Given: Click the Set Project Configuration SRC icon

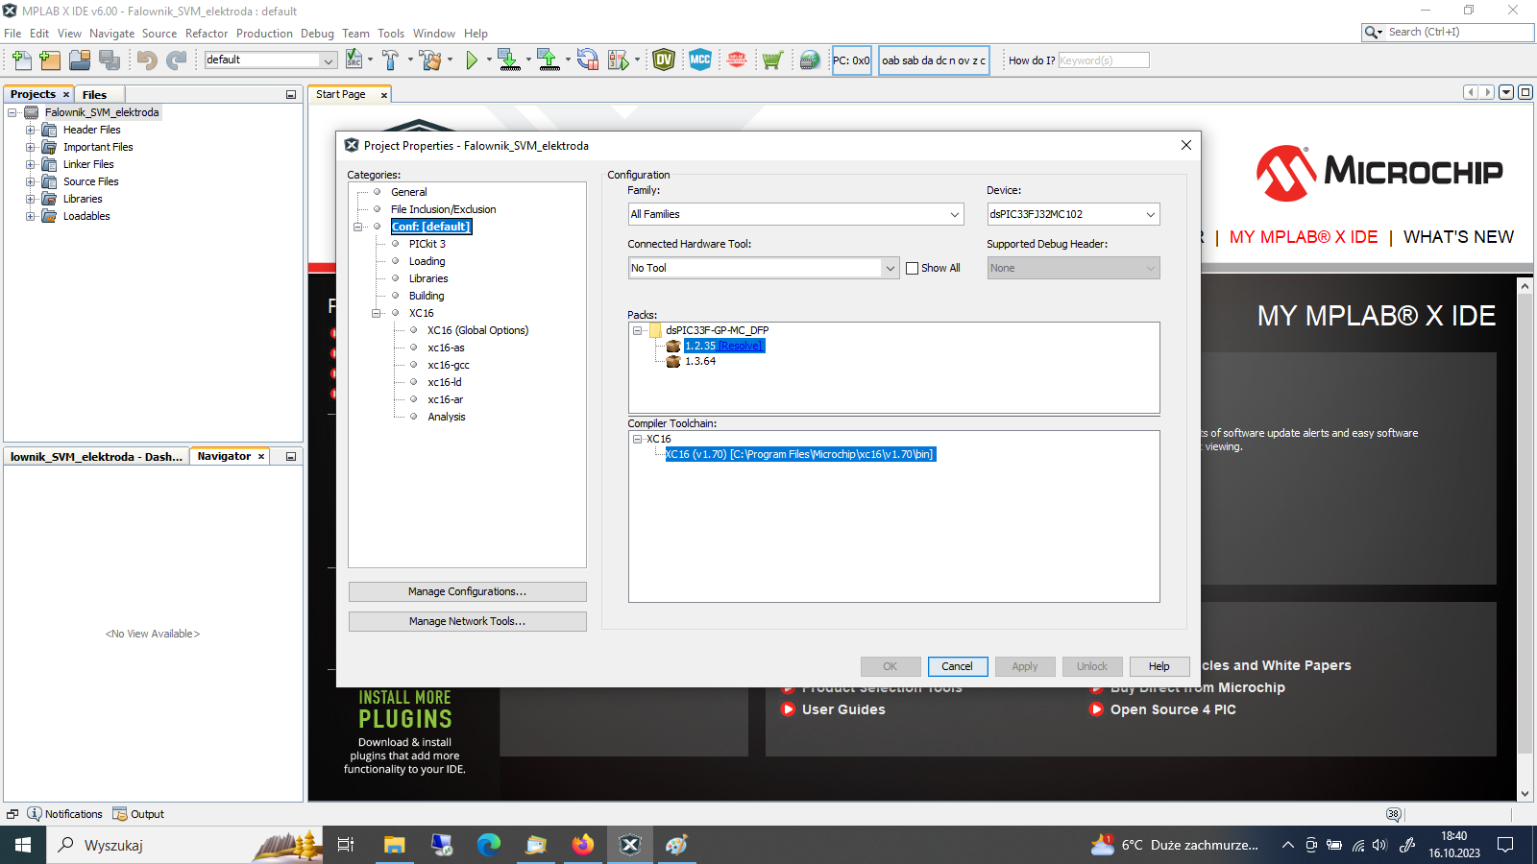Looking at the screenshot, I should point(354,60).
